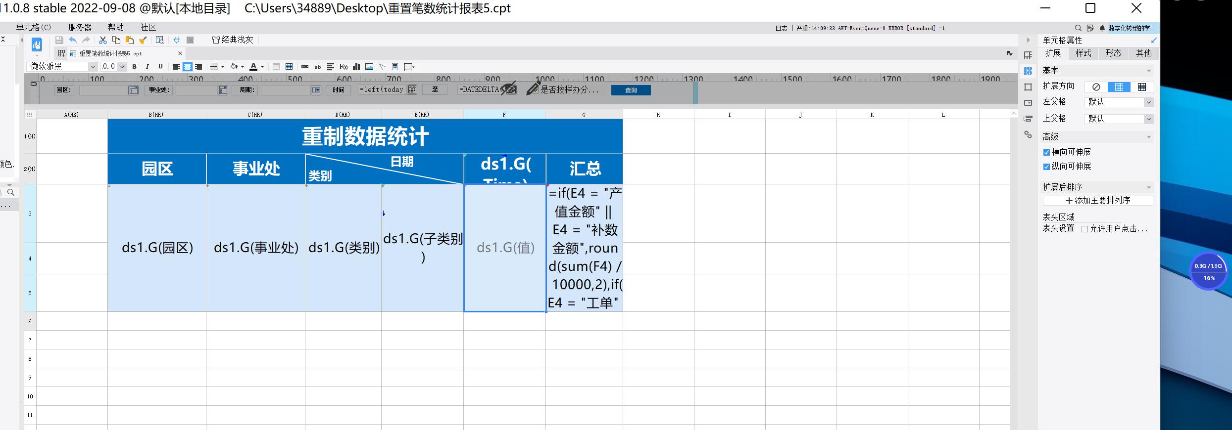Align cell text to the left
1232x430 pixels.
click(x=176, y=67)
